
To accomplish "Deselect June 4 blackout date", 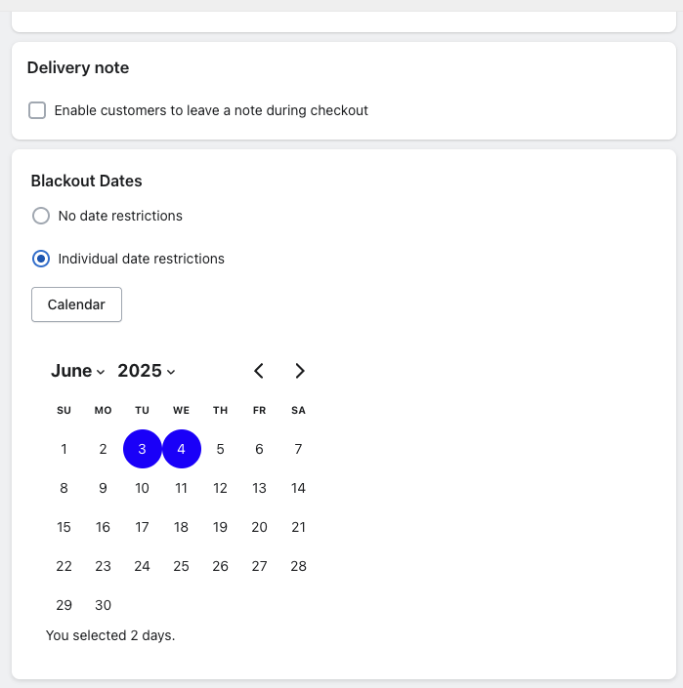I will coord(182,449).
